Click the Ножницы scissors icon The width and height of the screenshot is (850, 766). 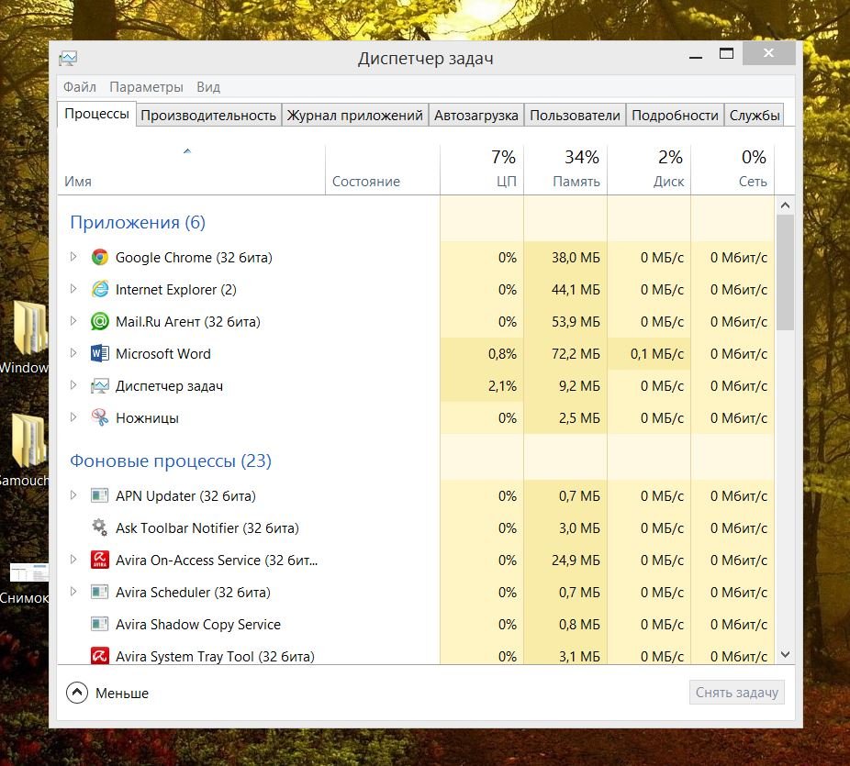(100, 418)
